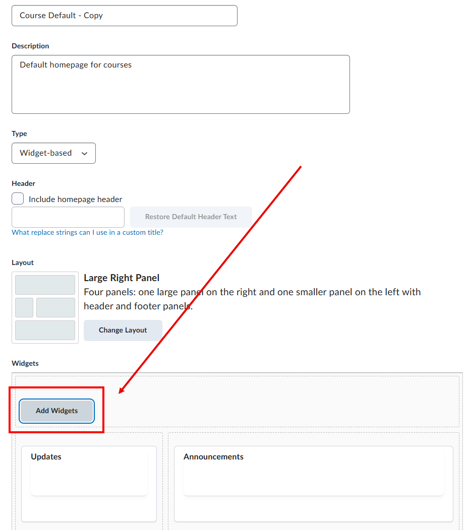Open the Type dropdown showing Widget-based
Screen dimensions: 470x530
click(53, 153)
